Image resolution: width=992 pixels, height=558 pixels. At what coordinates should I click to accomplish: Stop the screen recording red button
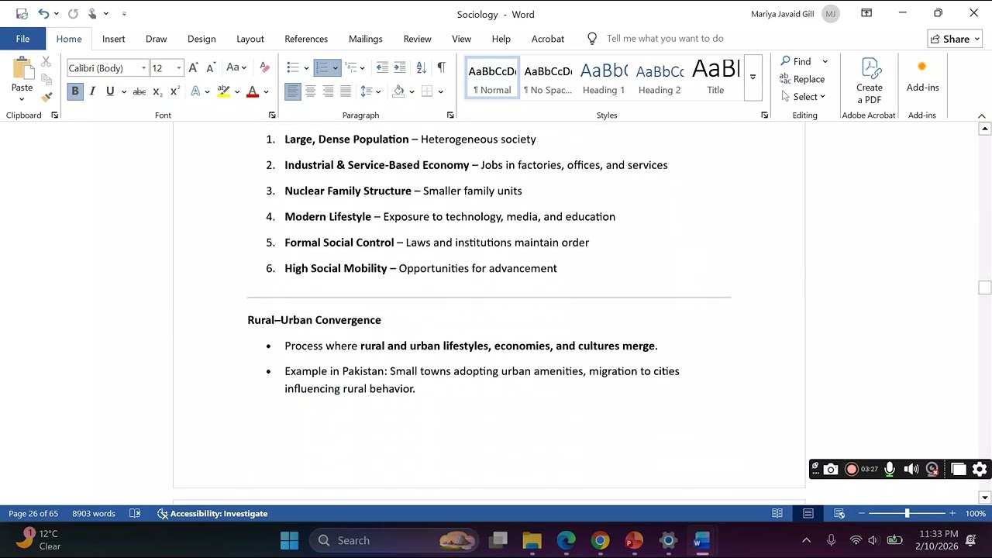tap(852, 469)
